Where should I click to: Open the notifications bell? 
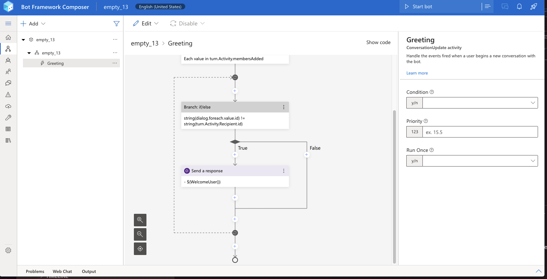(x=519, y=6)
